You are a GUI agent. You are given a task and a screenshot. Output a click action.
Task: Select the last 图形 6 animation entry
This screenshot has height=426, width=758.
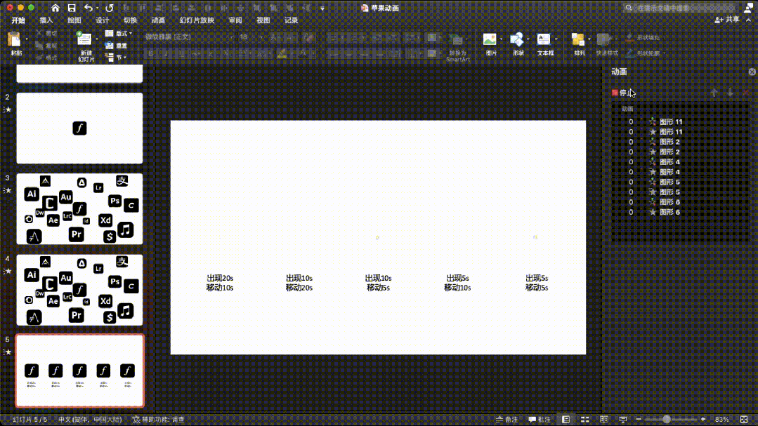[680, 212]
